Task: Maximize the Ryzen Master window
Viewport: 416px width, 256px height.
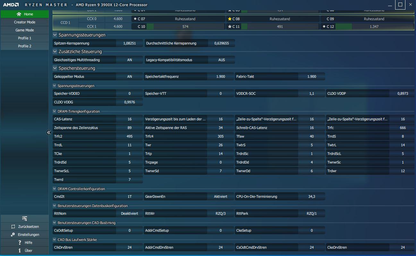Action: tap(400, 4)
